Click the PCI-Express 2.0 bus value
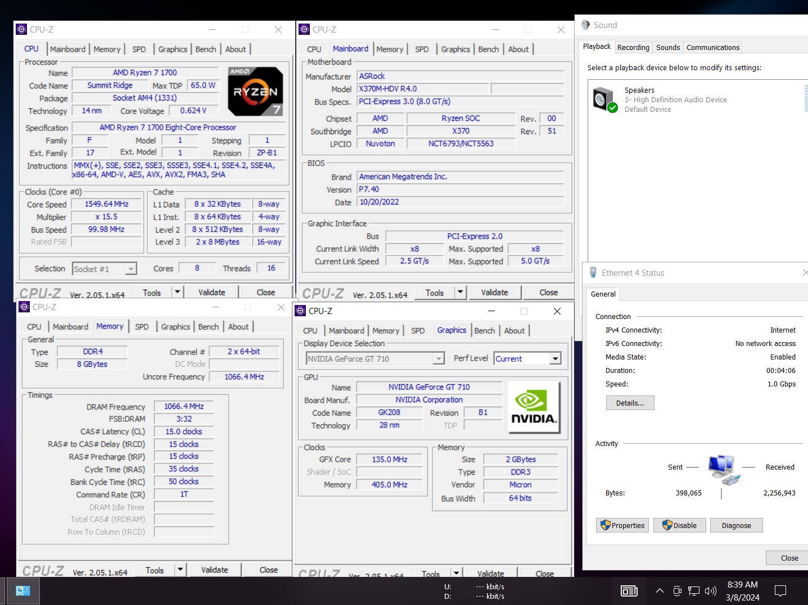Viewport: 808px width, 605px height. pyautogui.click(x=475, y=236)
